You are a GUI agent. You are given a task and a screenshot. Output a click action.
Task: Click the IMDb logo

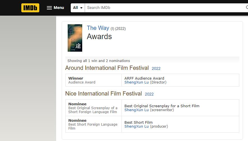pos(30,8)
